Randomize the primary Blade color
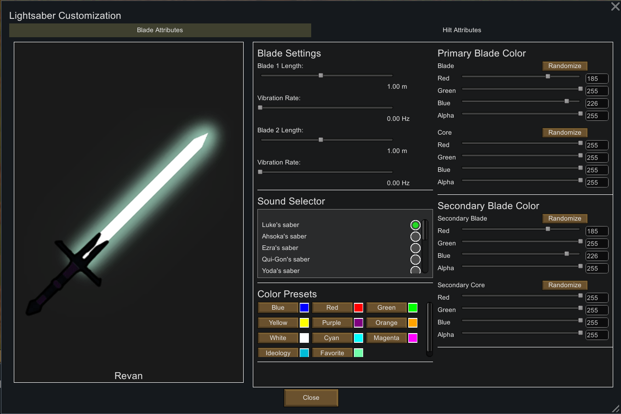 point(565,66)
